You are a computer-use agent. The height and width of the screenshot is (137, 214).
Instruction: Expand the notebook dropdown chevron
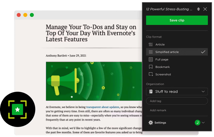click(203, 92)
